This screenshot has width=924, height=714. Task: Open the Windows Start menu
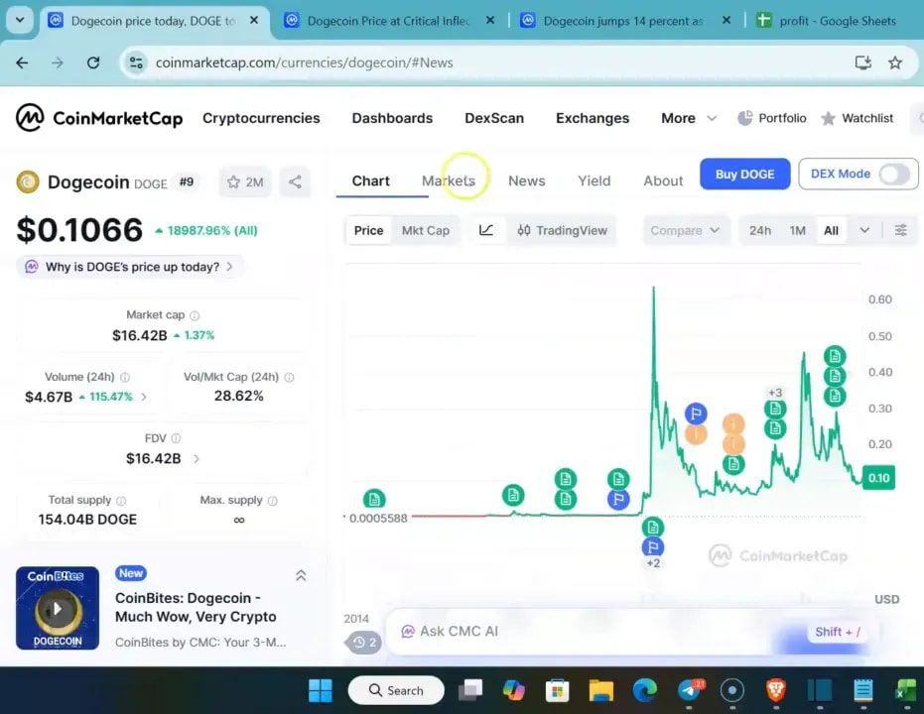coord(320,690)
